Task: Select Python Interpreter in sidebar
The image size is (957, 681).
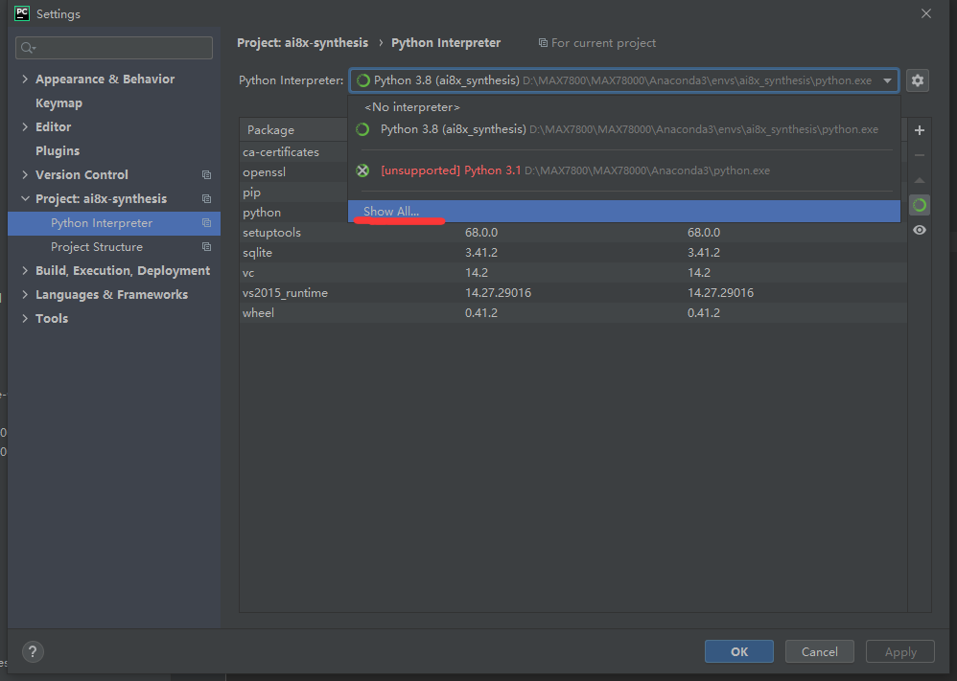Action: [114, 223]
